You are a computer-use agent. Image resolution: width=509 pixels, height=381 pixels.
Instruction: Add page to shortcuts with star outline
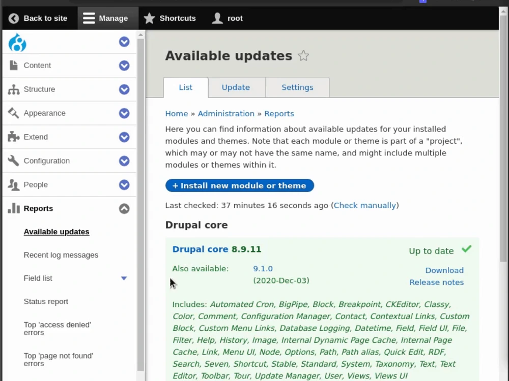(303, 56)
